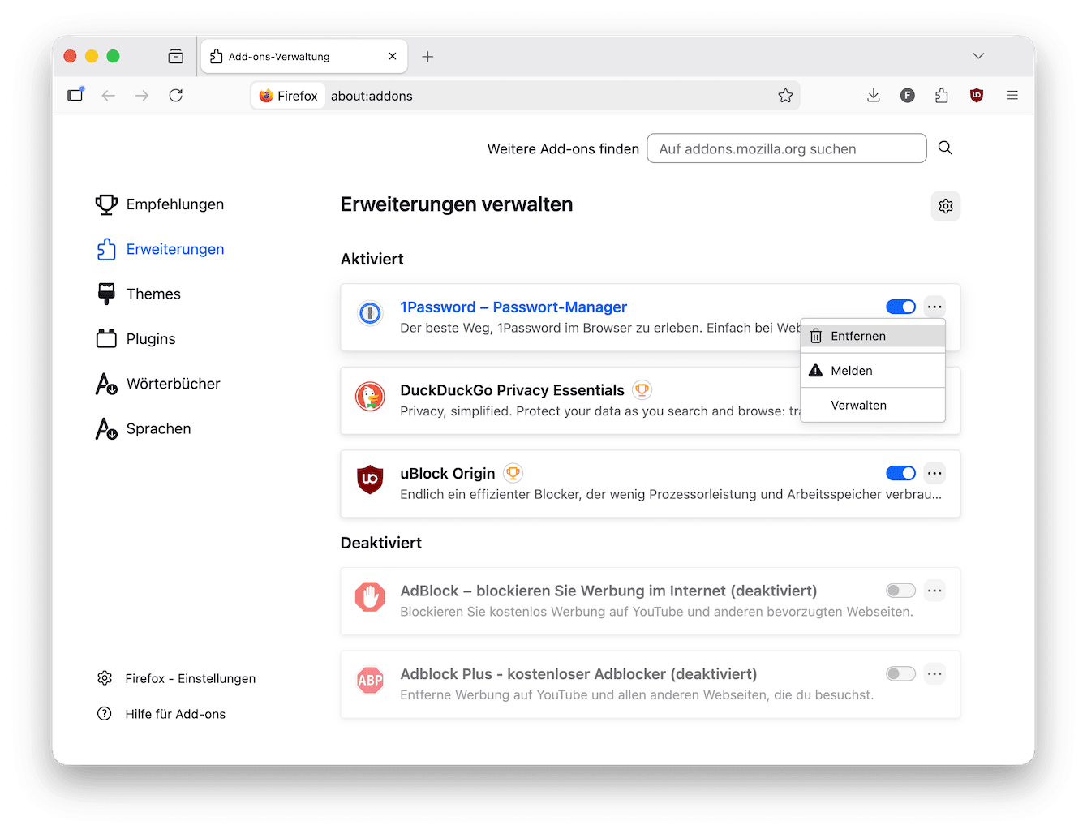Toggle uBlock Origin off

click(900, 473)
